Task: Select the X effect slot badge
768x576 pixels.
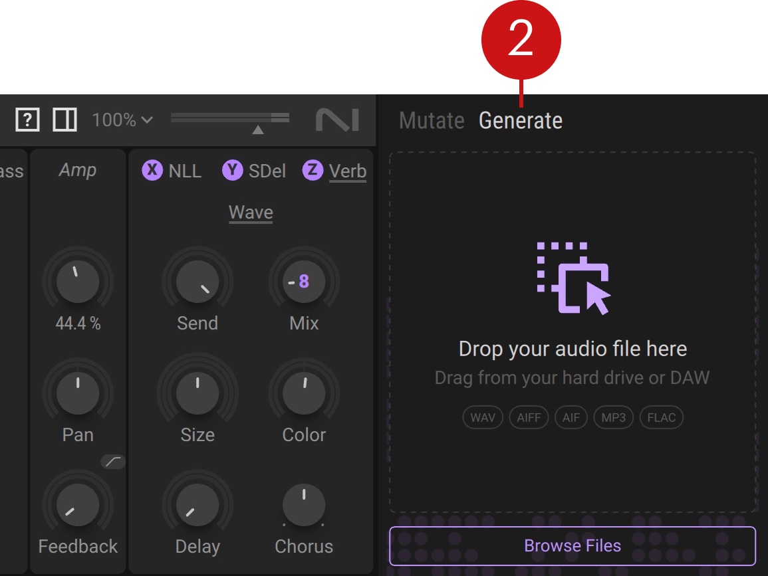Action: 152,170
